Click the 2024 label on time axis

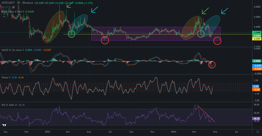tap(173, 132)
